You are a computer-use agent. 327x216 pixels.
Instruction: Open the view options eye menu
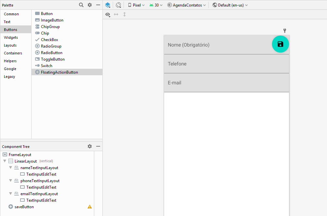108,14
